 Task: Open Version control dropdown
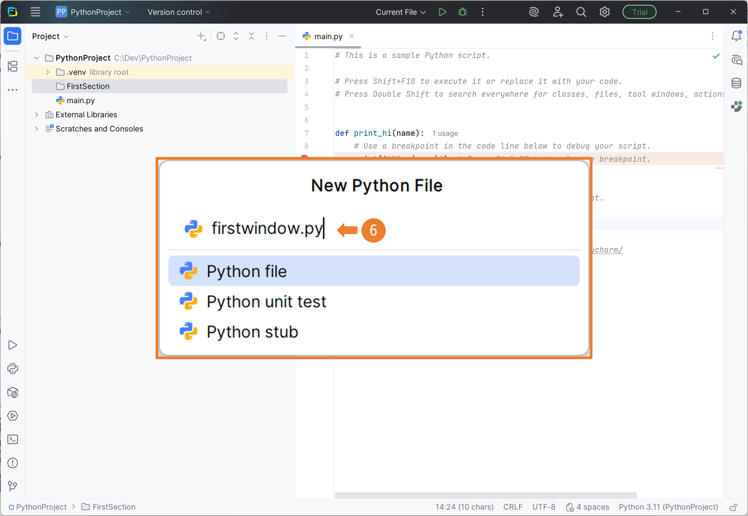tap(179, 12)
